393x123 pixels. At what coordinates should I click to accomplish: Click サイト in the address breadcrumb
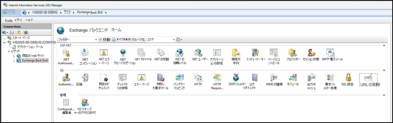(x=67, y=12)
